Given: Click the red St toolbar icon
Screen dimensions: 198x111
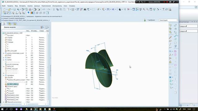Looking at the screenshot, I should coord(128,9).
